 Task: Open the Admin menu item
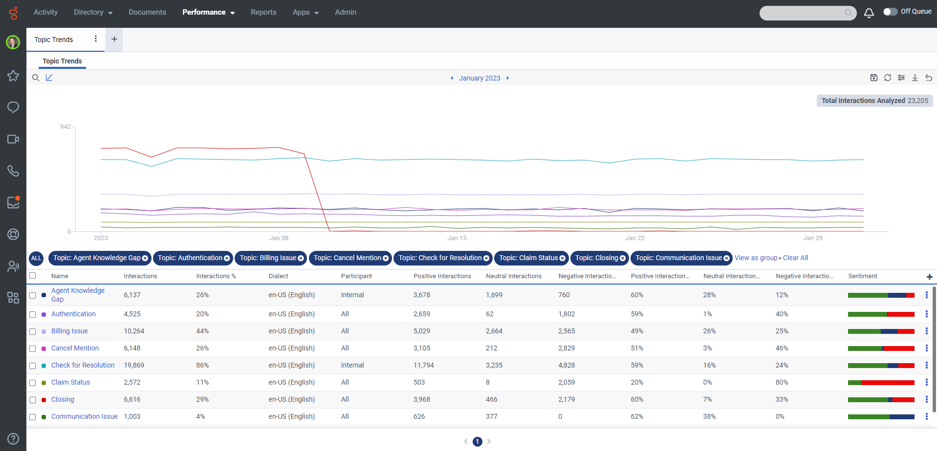345,12
